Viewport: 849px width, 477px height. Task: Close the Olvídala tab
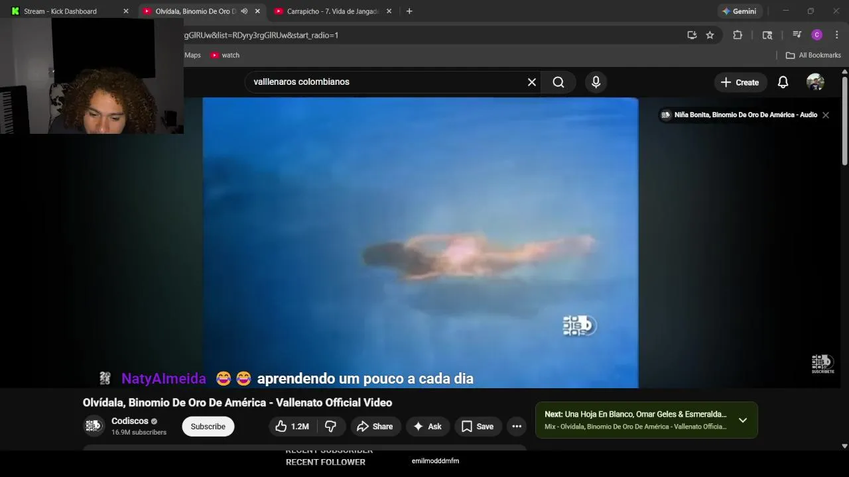(257, 11)
